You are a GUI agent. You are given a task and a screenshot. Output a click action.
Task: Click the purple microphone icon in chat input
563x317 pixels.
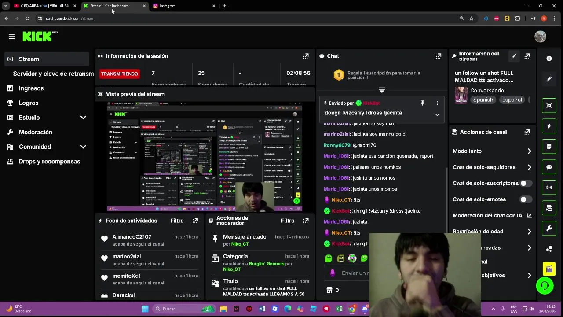333,273
